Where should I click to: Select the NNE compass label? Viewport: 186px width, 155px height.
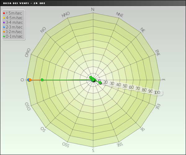(x=119, y=15)
